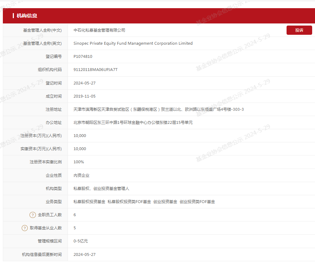Select the 办公地址 Beijing address text
The width and height of the screenshot is (315, 263).
coord(133,122)
